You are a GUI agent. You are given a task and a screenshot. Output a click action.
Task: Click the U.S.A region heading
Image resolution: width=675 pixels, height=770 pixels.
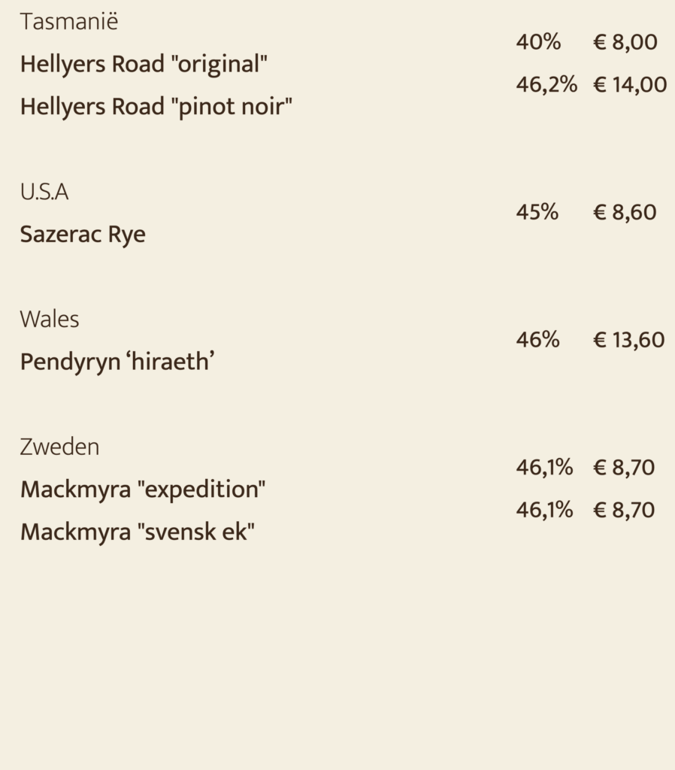(x=44, y=192)
